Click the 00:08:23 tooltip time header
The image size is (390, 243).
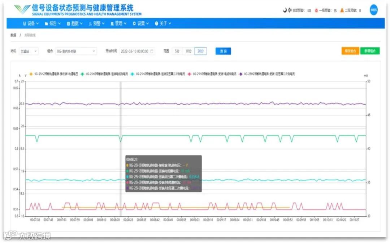click(132, 159)
